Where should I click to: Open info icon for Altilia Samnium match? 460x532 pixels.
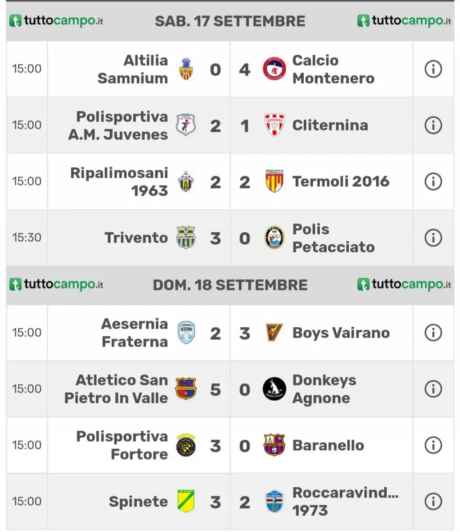[433, 69]
